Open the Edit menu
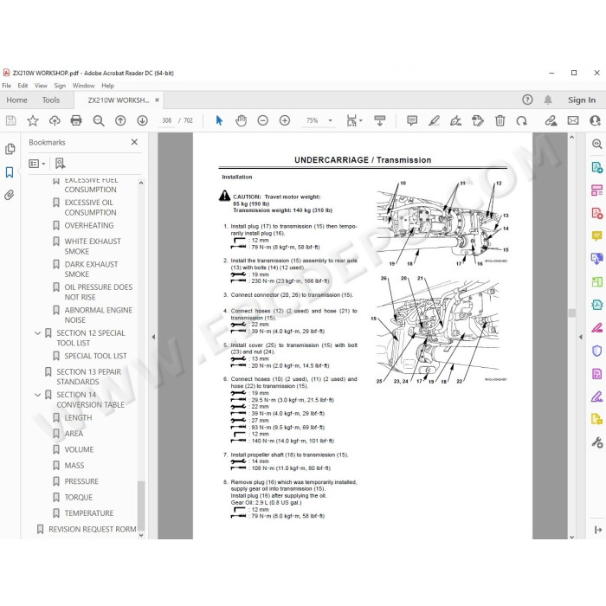 pos(23,86)
